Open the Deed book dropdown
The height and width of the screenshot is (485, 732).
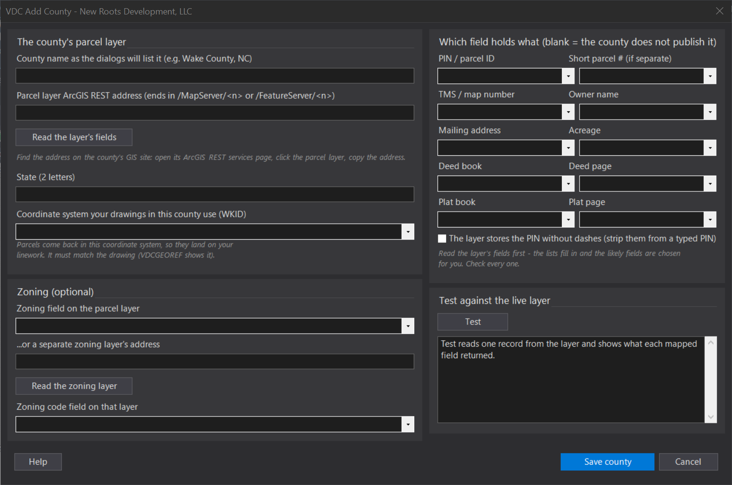568,184
